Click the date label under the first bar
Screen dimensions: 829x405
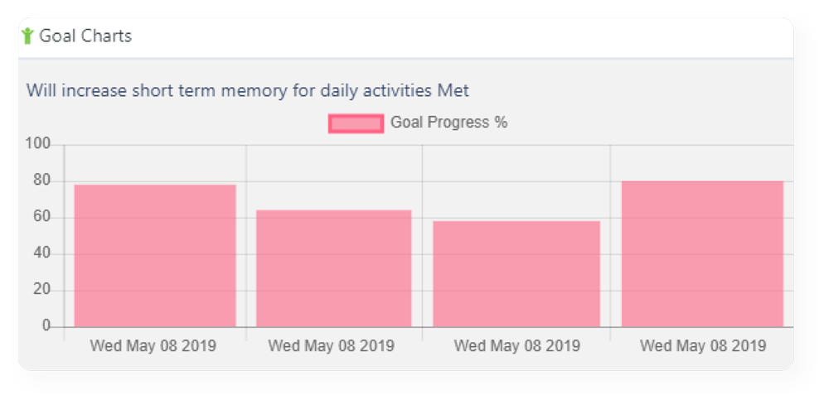[153, 346]
